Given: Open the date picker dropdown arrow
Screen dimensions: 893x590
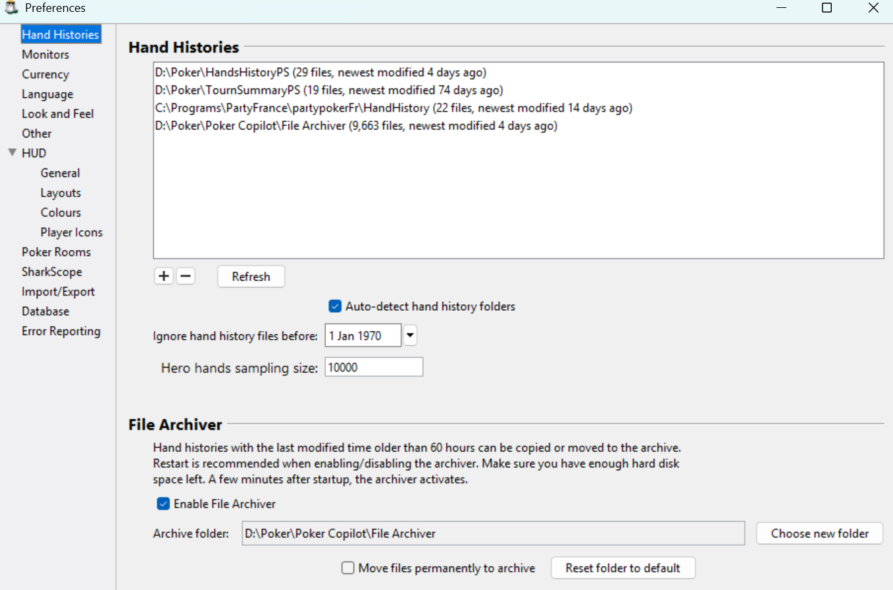Looking at the screenshot, I should tap(410, 335).
